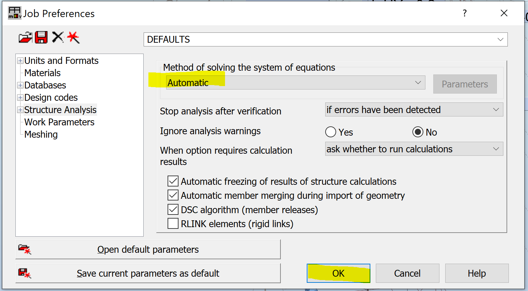
Task: Click the red floppy disk save icon
Action: (x=41, y=37)
